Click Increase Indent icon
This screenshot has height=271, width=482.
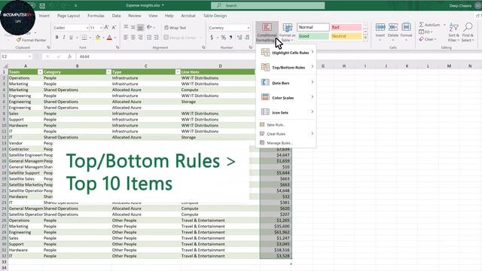coord(156,37)
